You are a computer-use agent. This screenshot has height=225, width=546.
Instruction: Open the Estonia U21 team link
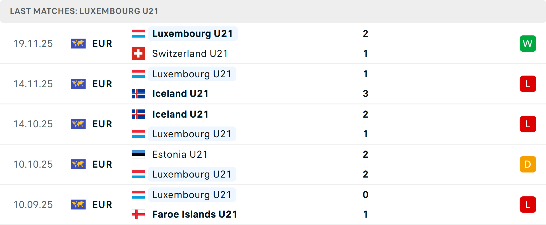pos(180,154)
